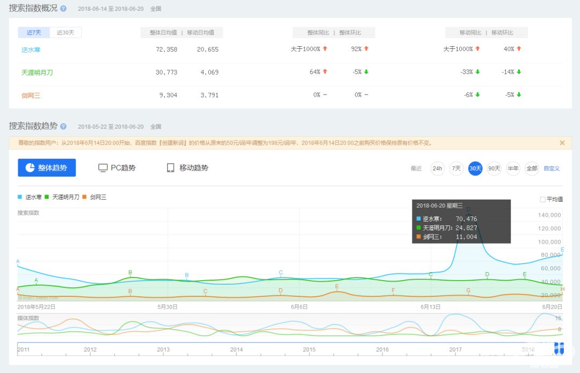Open the 剑网三 keyword link

[x=31, y=96]
